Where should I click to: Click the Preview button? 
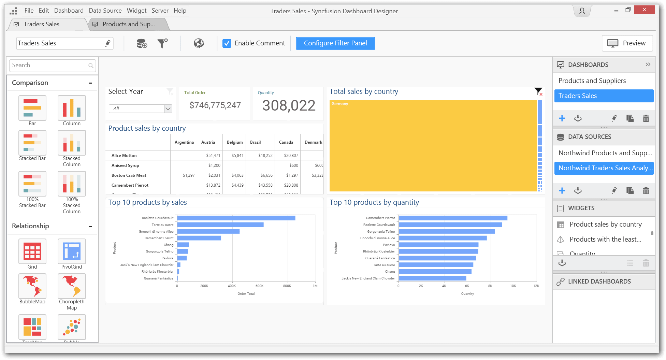[x=627, y=43]
